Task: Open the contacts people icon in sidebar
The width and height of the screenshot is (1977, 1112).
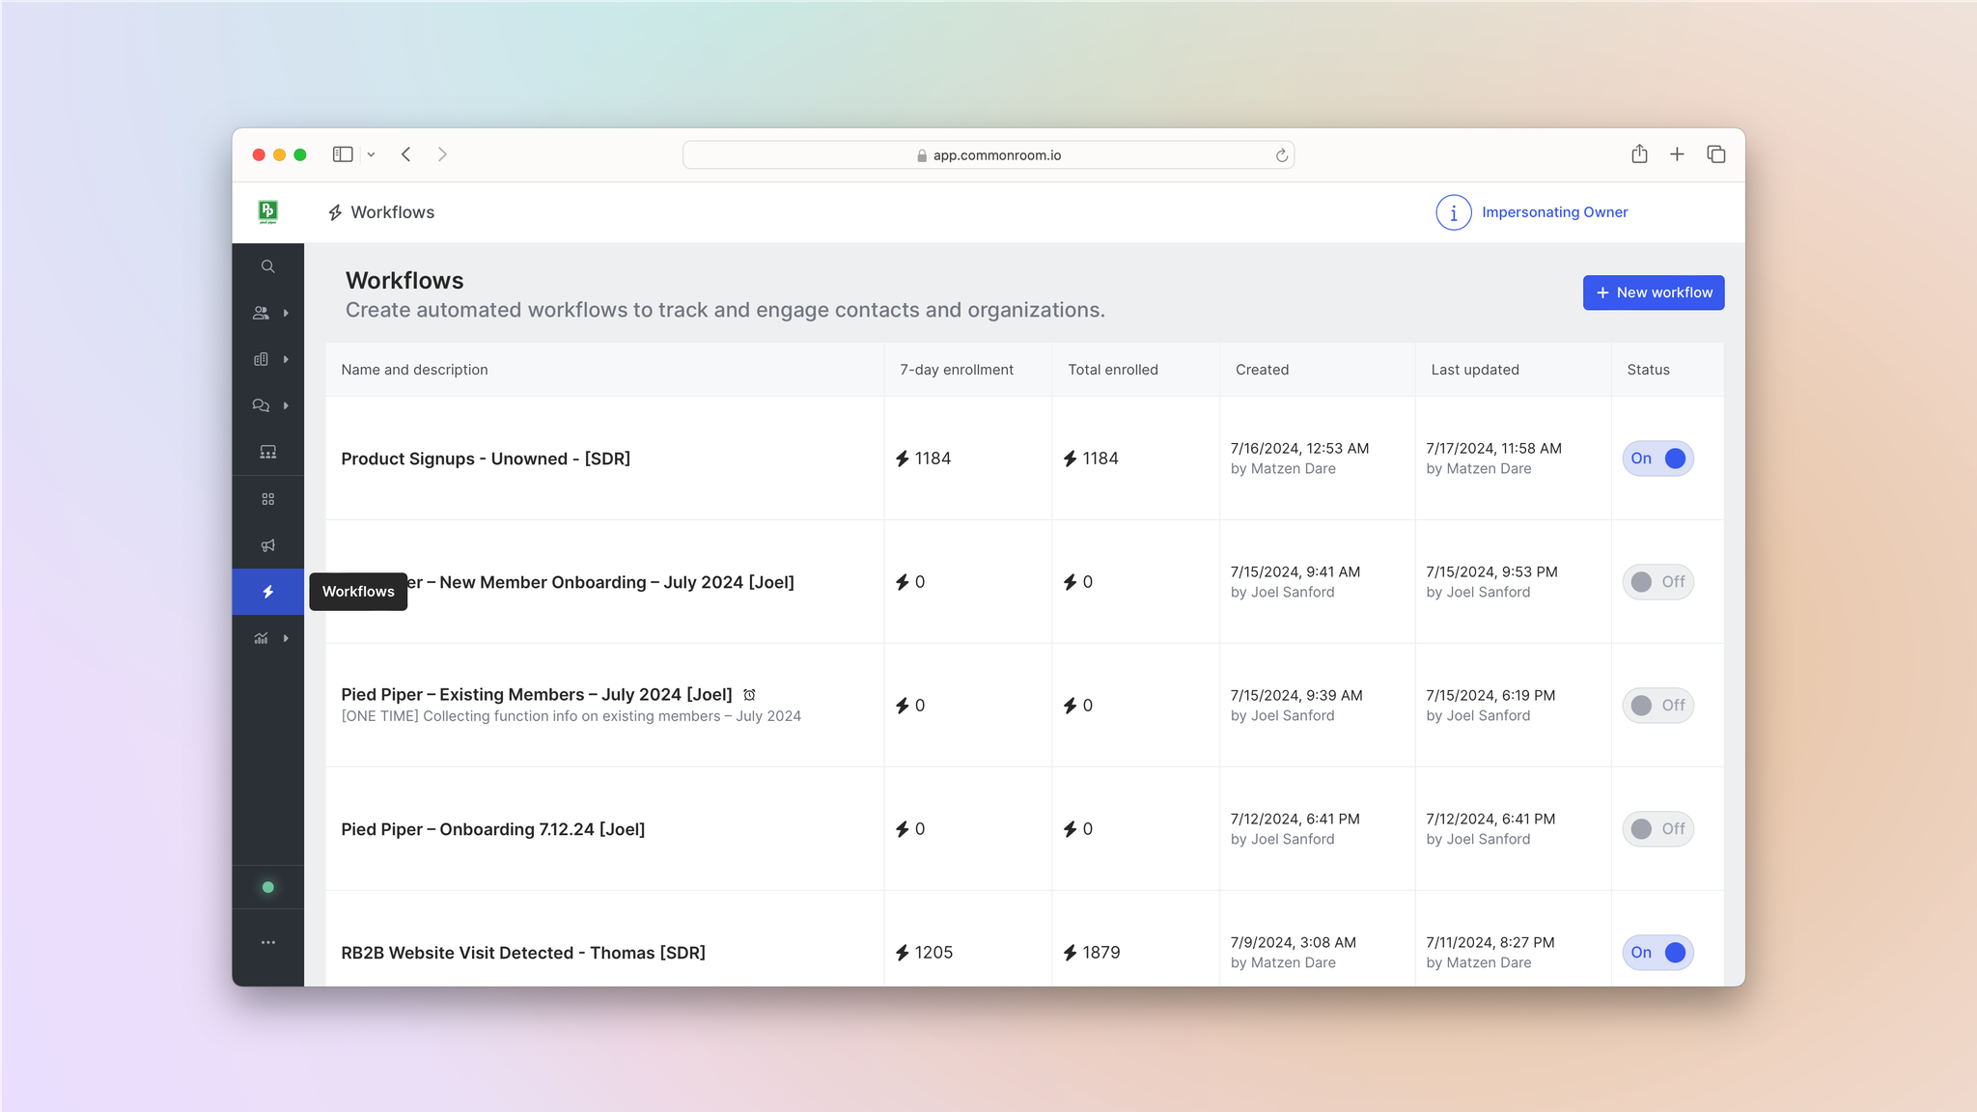Action: [x=261, y=313]
